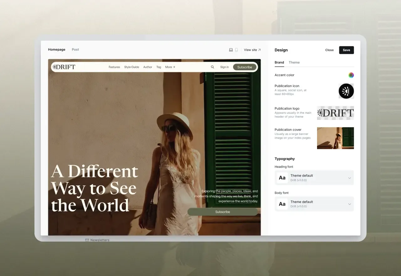The height and width of the screenshot is (276, 401).
Task: Click Subscribe button below hero text
Action: [223, 212]
